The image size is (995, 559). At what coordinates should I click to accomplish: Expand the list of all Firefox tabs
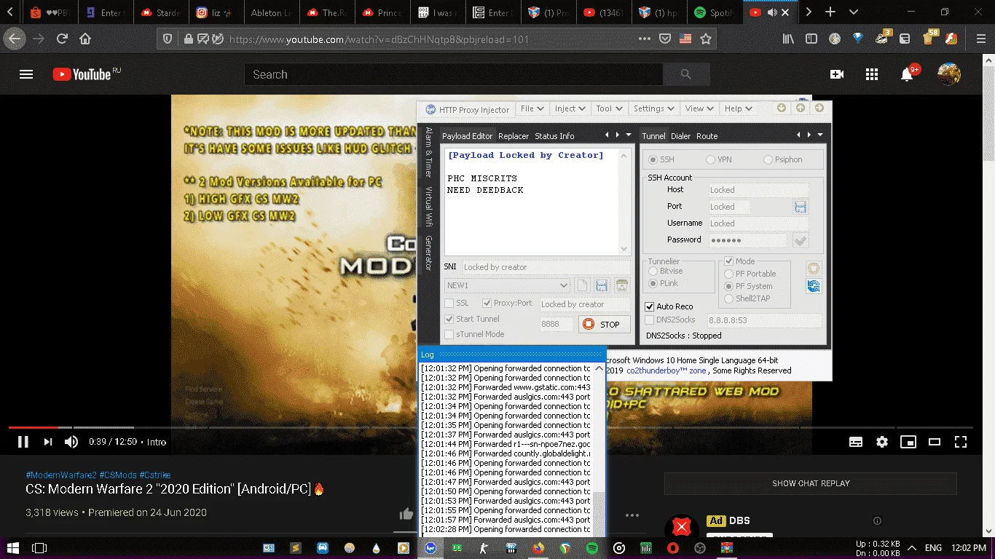[x=854, y=12]
